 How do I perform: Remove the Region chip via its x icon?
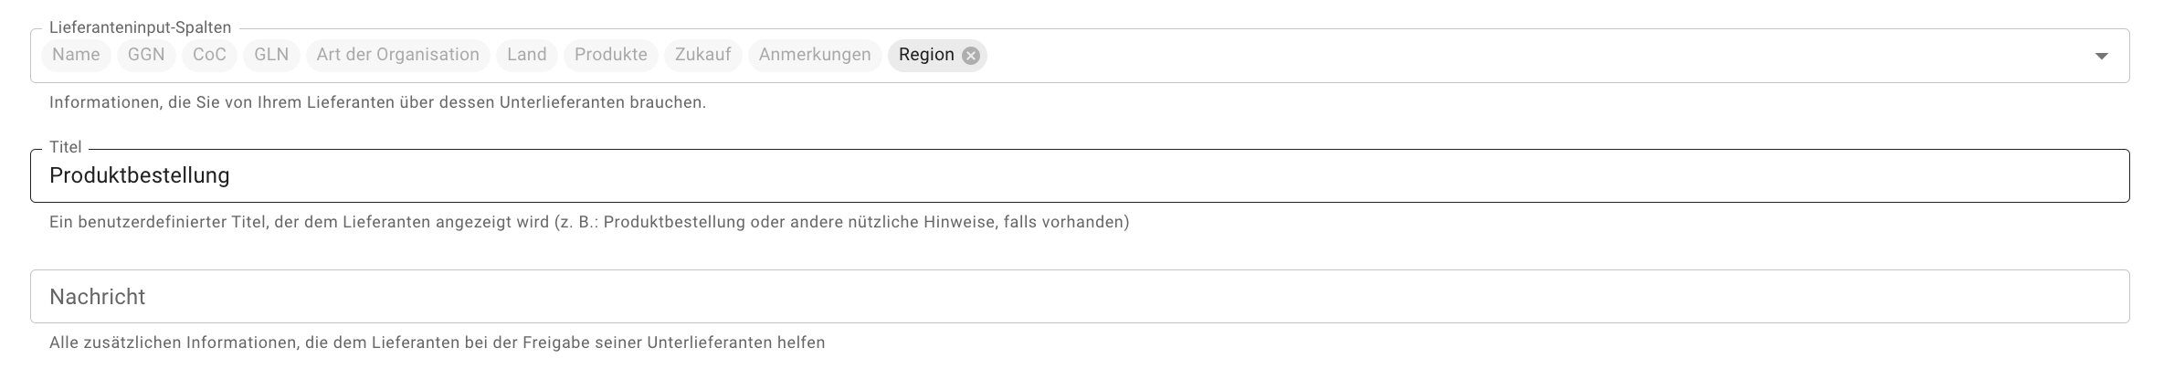971,56
